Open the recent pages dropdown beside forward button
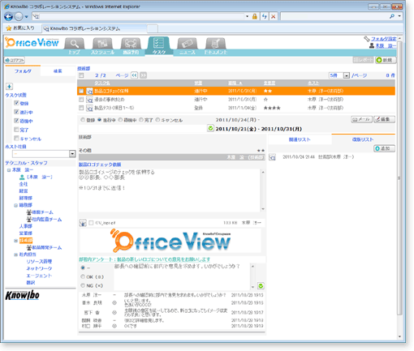This screenshot has height=351, width=414. [26, 17]
